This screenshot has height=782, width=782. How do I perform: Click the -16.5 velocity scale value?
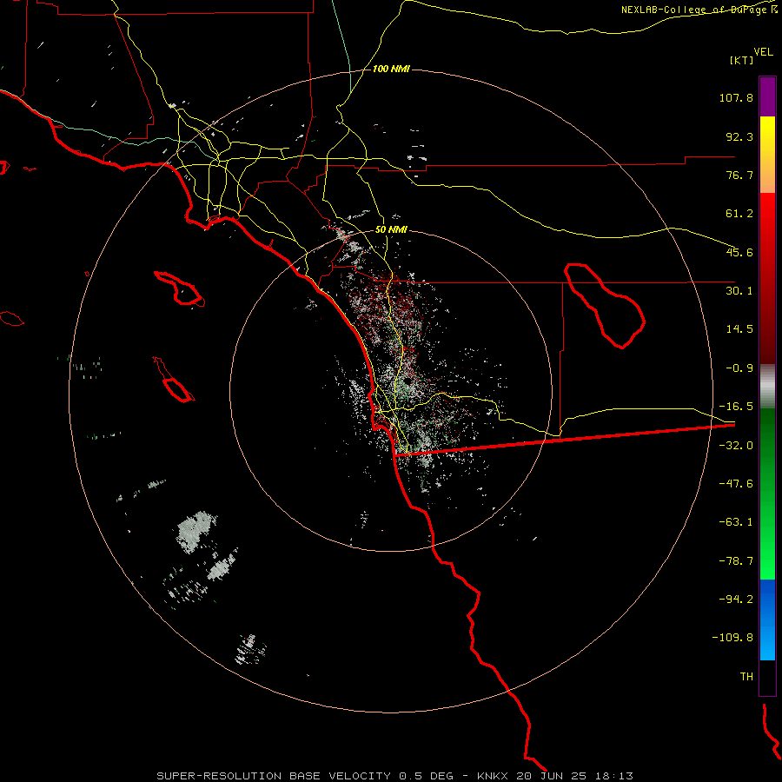(736, 407)
